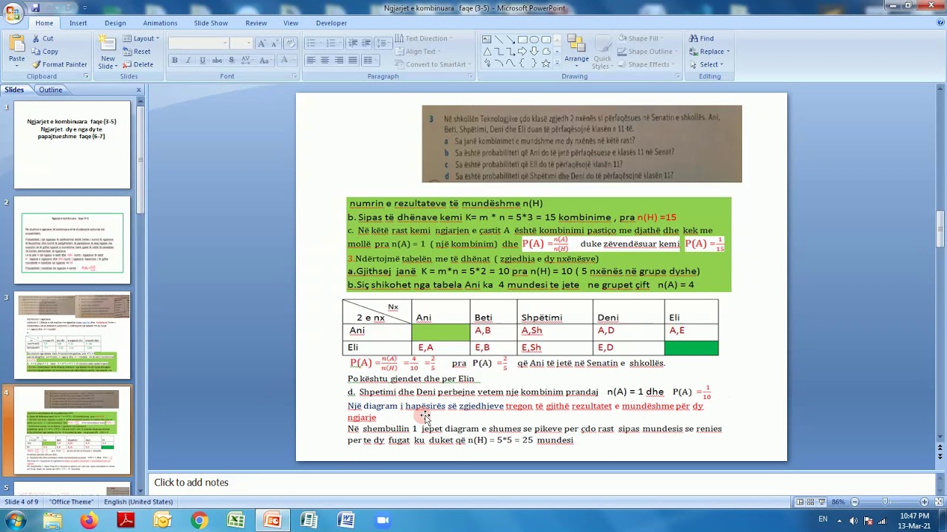Start Slide Show from status bar

822,502
